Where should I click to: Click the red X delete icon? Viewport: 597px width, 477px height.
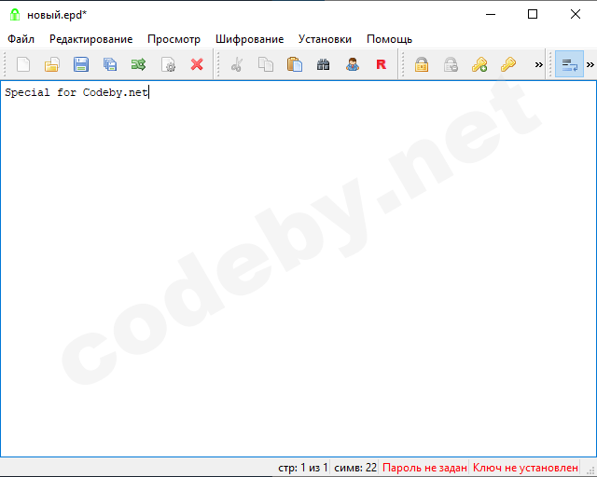(197, 64)
